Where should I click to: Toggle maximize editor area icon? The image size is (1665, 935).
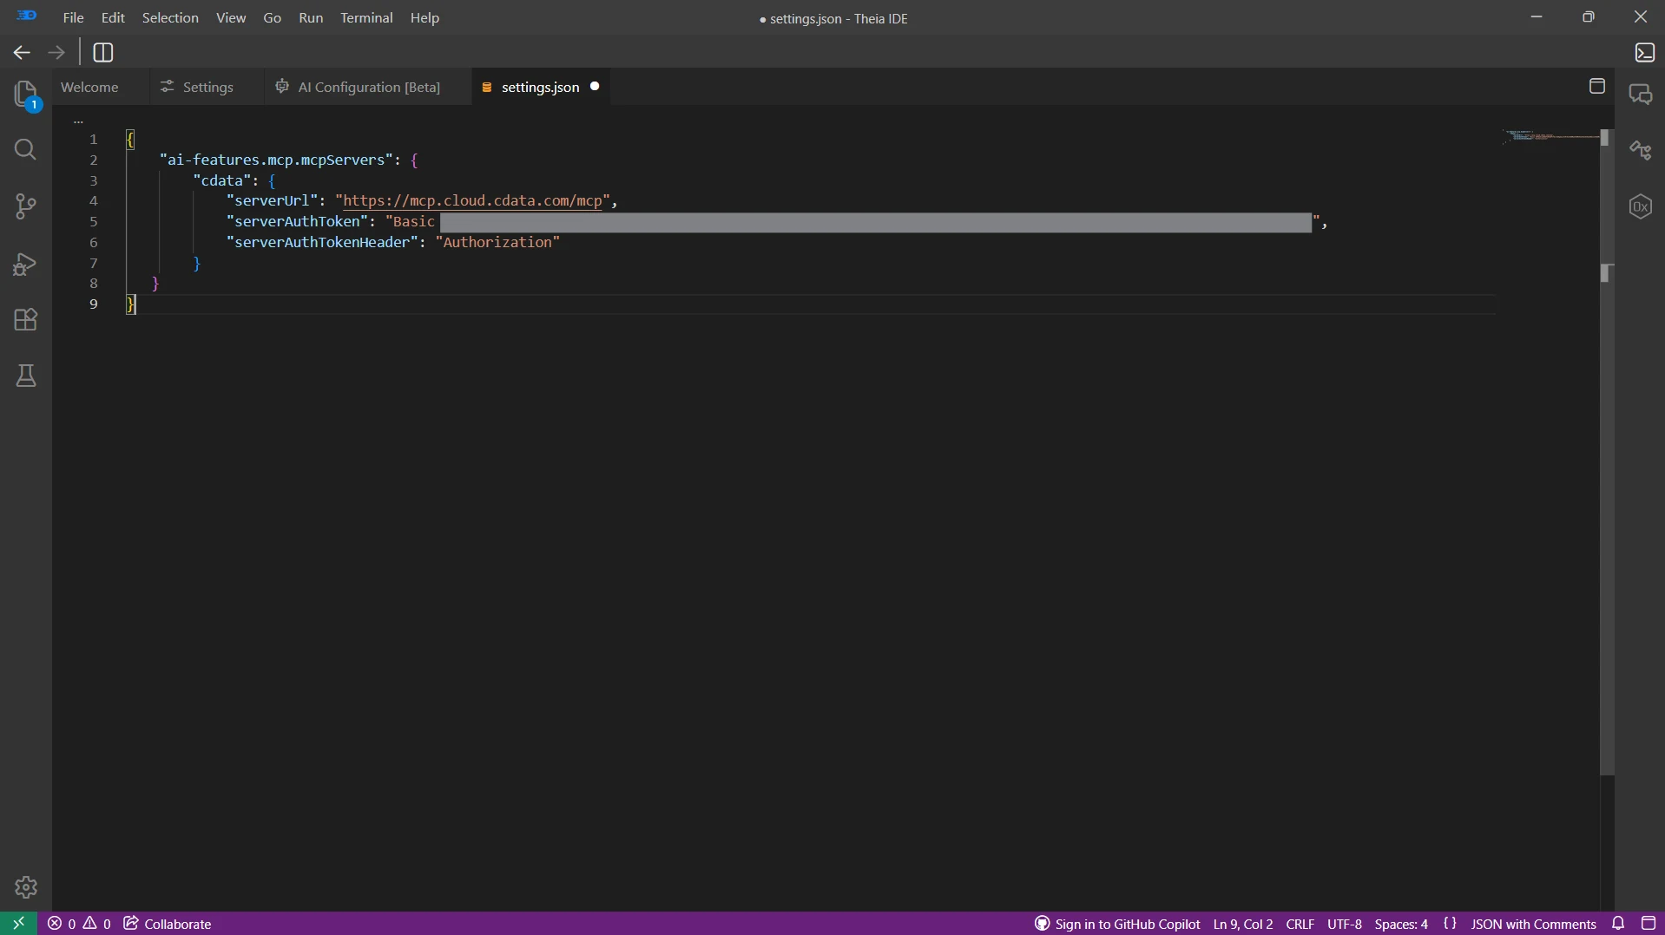click(x=1597, y=86)
